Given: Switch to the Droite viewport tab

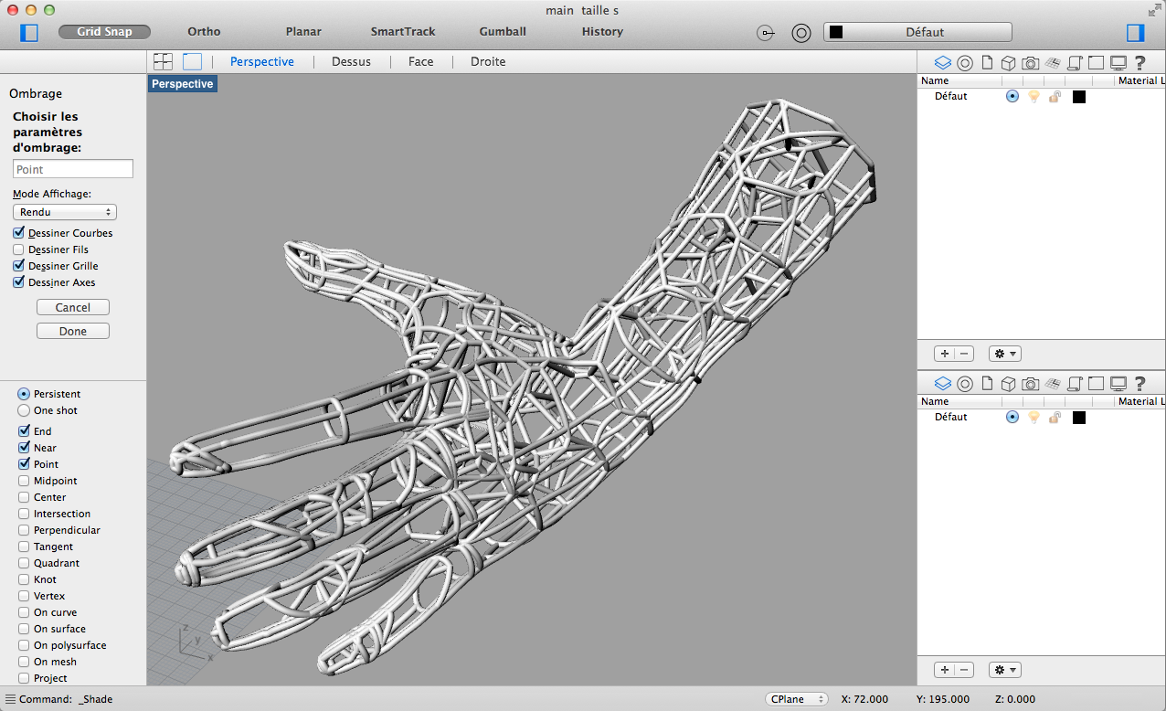Looking at the screenshot, I should [487, 61].
